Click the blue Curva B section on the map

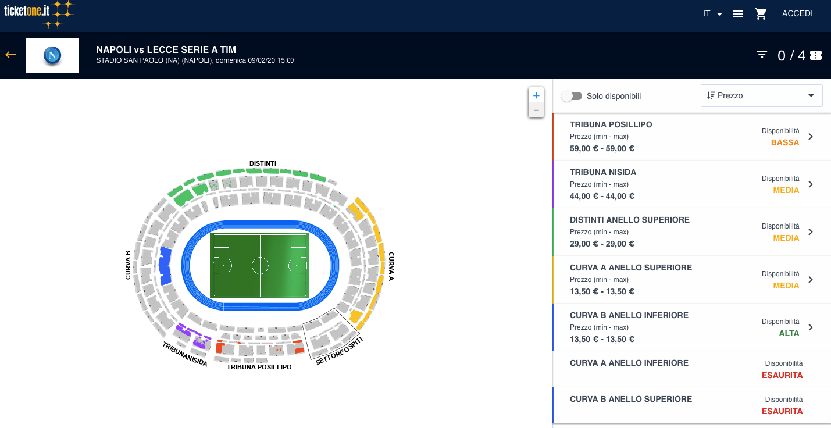(165, 266)
